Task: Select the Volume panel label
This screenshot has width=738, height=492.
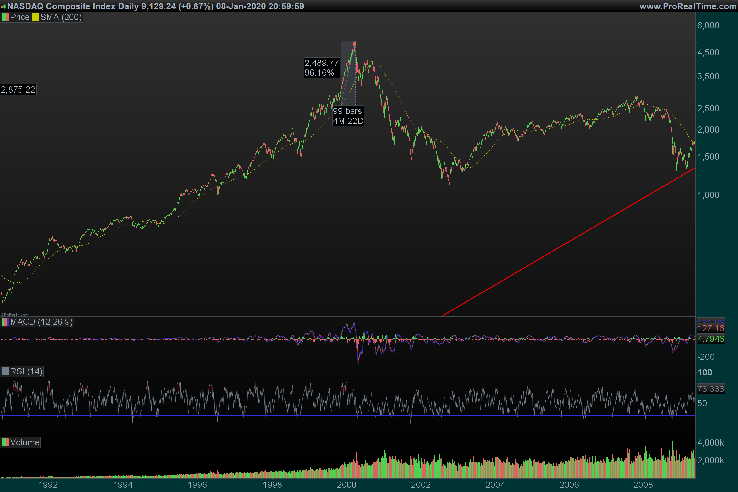Action: click(25, 442)
